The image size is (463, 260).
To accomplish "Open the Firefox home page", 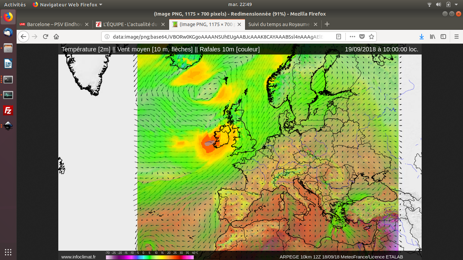I will [x=56, y=37].
